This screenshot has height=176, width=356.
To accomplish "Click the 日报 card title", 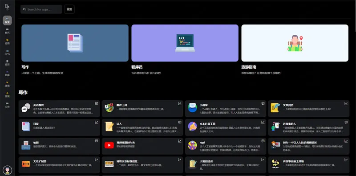I will coord(36,124).
